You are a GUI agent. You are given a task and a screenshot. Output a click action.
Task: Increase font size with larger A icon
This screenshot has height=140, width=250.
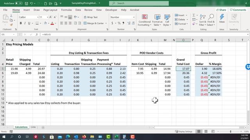(50, 17)
